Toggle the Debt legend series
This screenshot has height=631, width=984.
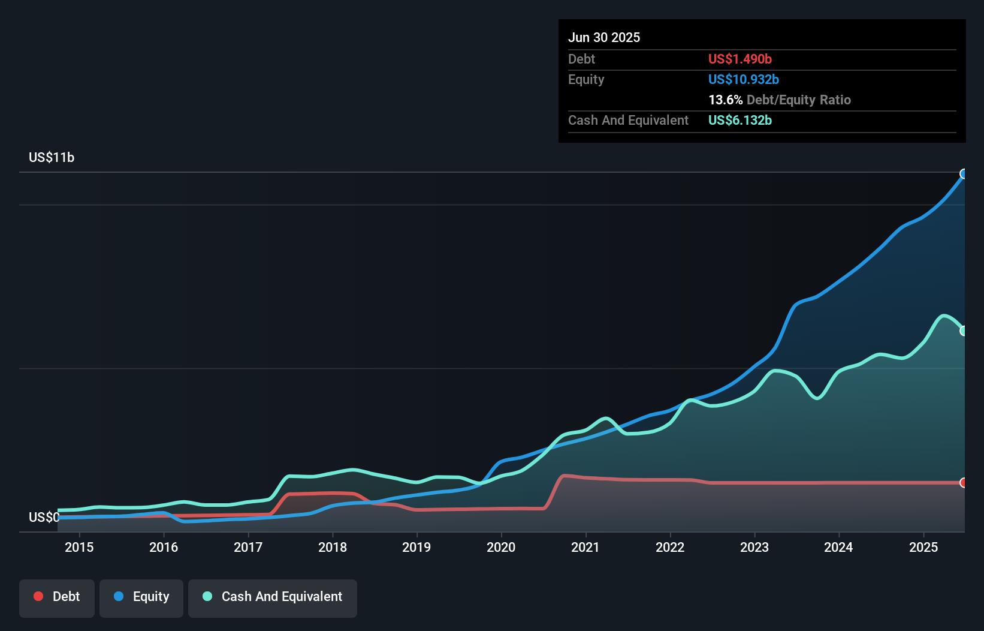tap(57, 597)
